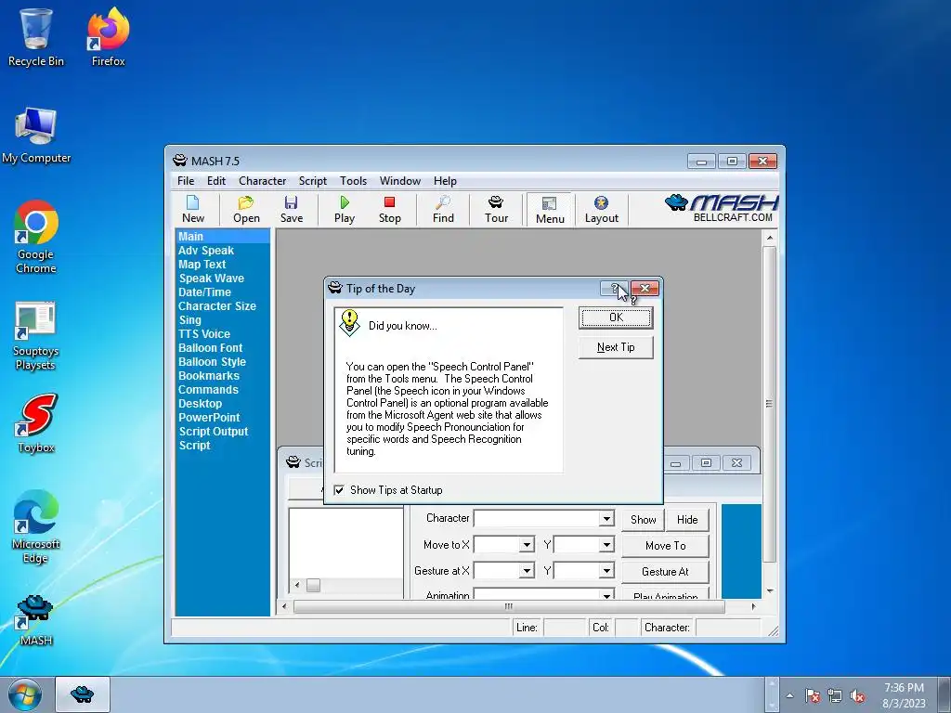Click the MASH taskbar button
Screen dimensions: 951x713
pyautogui.click(x=83, y=694)
